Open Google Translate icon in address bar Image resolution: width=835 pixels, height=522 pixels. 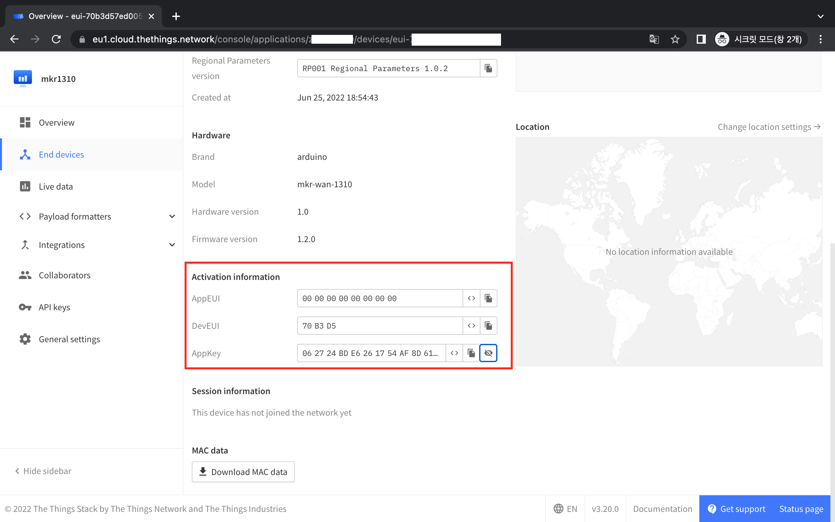[654, 39]
